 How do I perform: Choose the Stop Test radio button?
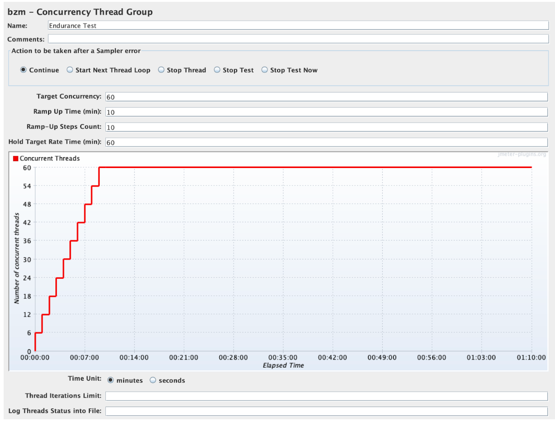[217, 70]
